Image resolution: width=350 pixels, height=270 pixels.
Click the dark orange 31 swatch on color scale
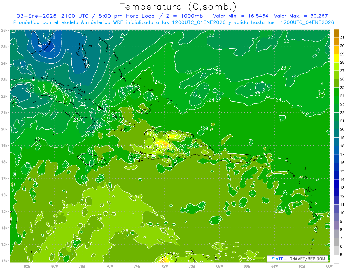point(336,33)
